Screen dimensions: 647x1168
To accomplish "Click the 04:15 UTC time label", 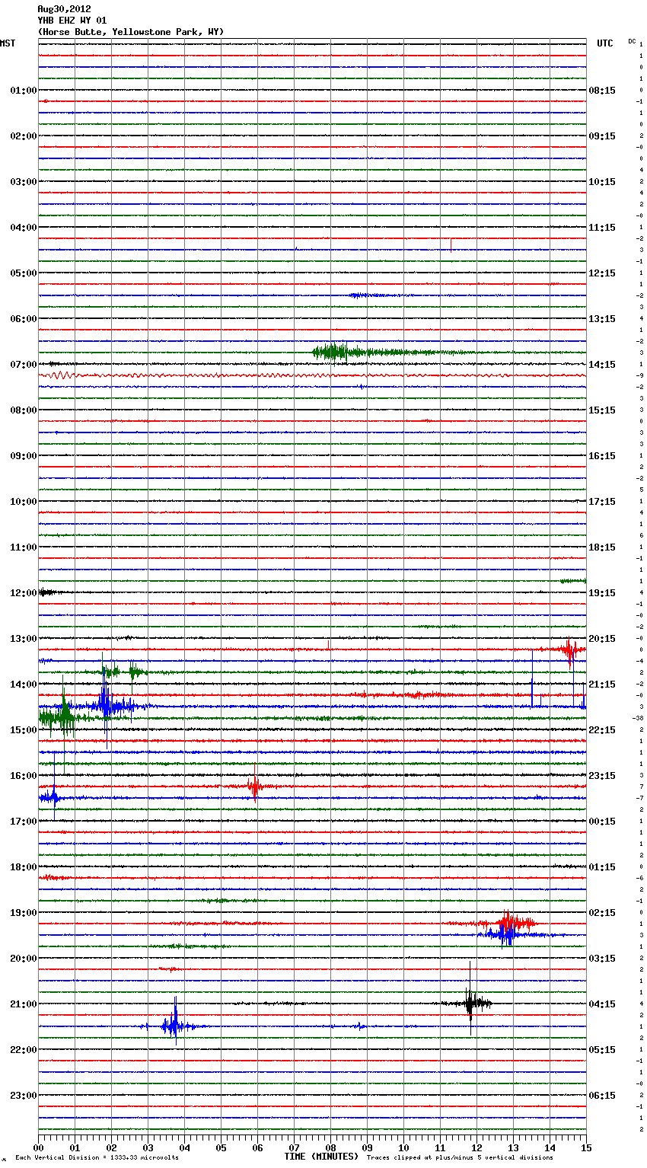I will pos(602,1004).
